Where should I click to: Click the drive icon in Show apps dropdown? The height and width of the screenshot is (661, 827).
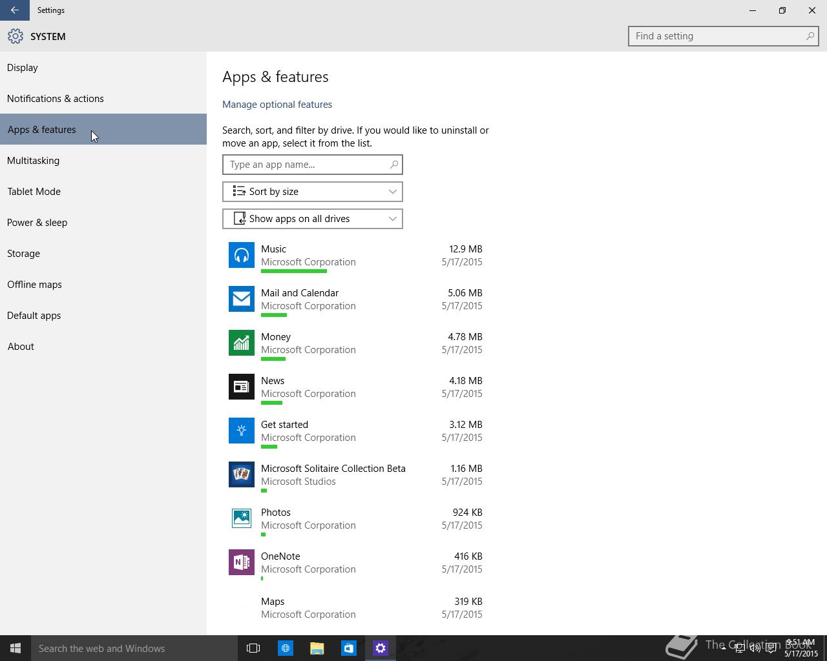(239, 218)
